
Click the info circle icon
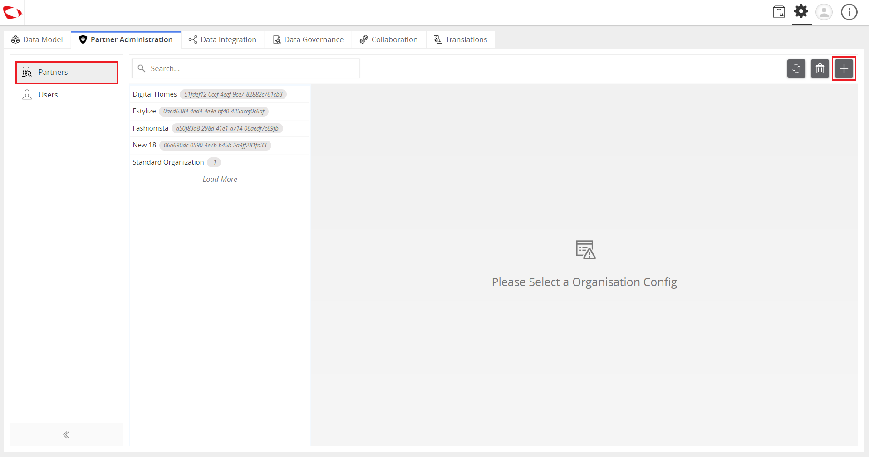click(849, 12)
